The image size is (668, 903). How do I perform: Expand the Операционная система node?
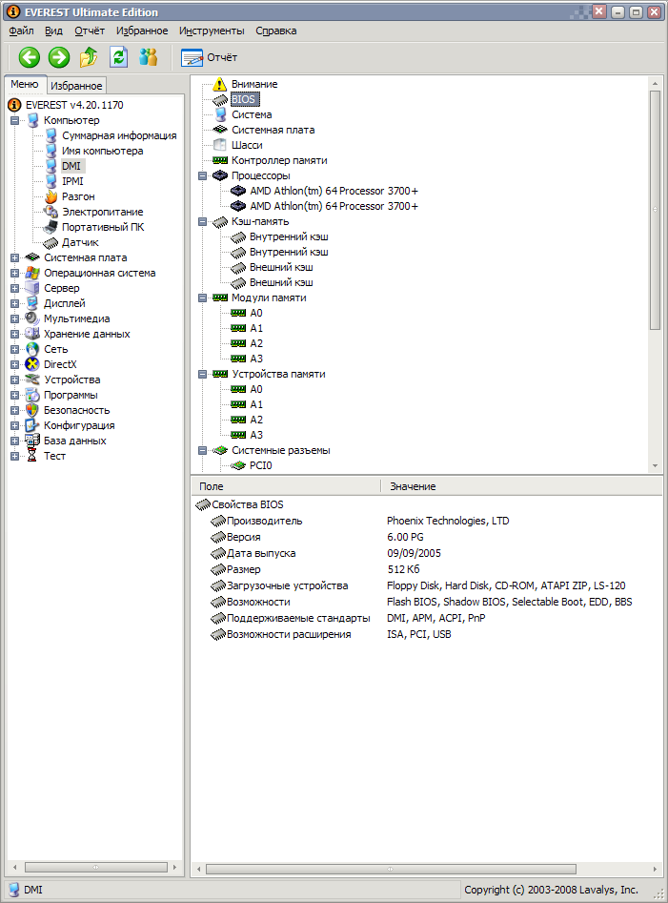[x=14, y=273]
